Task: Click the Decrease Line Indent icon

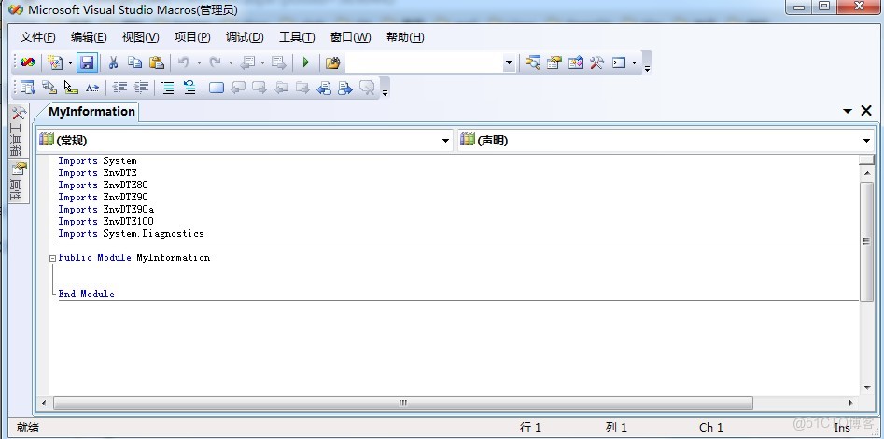Action: (119, 88)
